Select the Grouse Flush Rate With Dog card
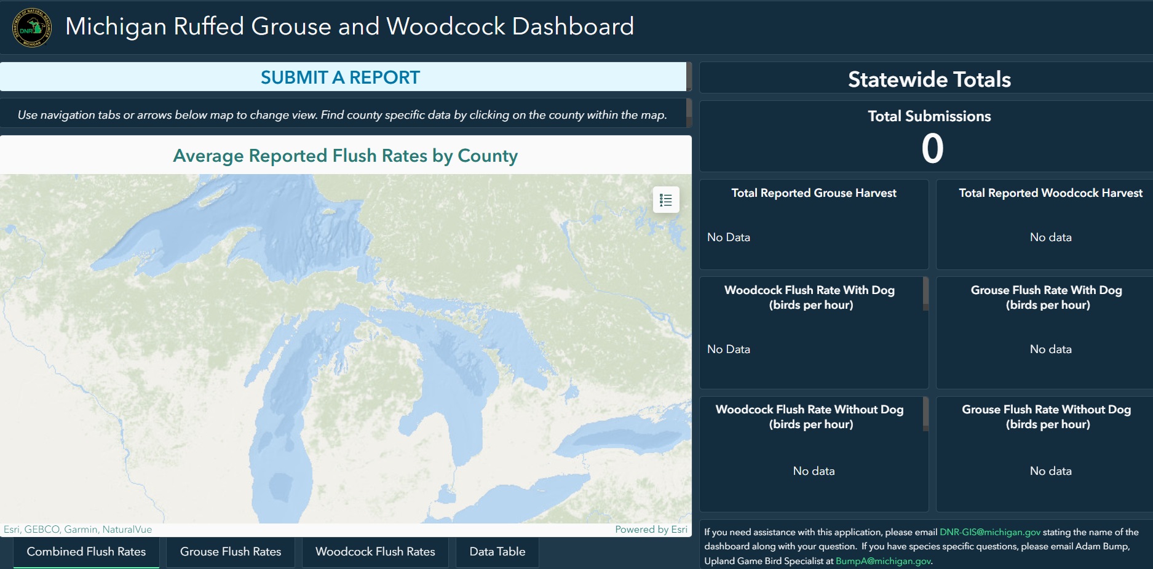This screenshot has width=1153, height=569. (x=1047, y=332)
